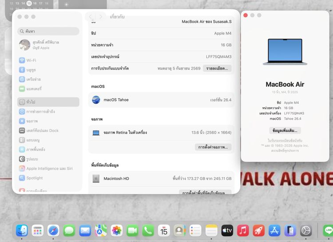Open iPhone Mirroring from the Dock

coord(290,230)
